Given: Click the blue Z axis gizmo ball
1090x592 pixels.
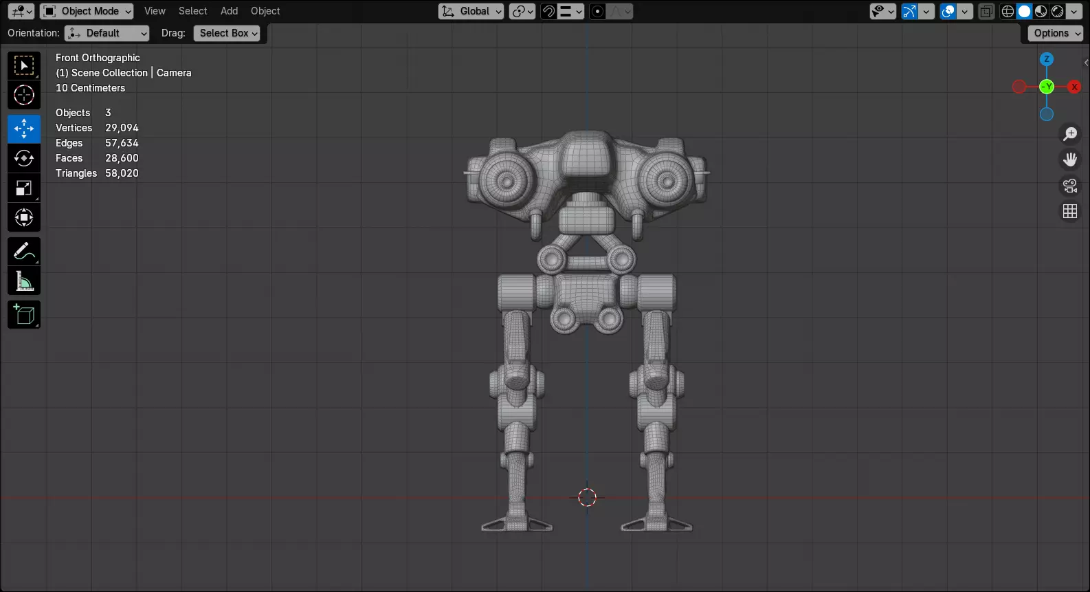Looking at the screenshot, I should tap(1047, 59).
